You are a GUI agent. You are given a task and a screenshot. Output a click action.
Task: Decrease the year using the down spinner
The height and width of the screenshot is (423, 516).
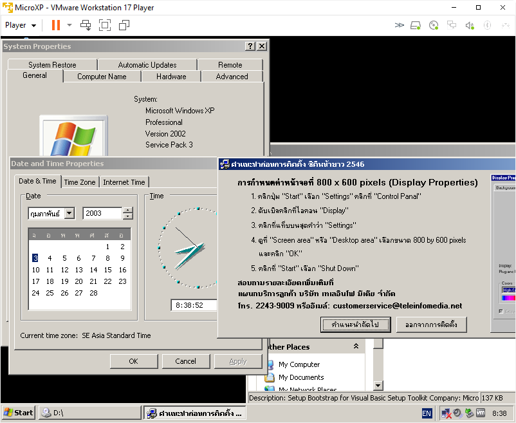pos(127,216)
